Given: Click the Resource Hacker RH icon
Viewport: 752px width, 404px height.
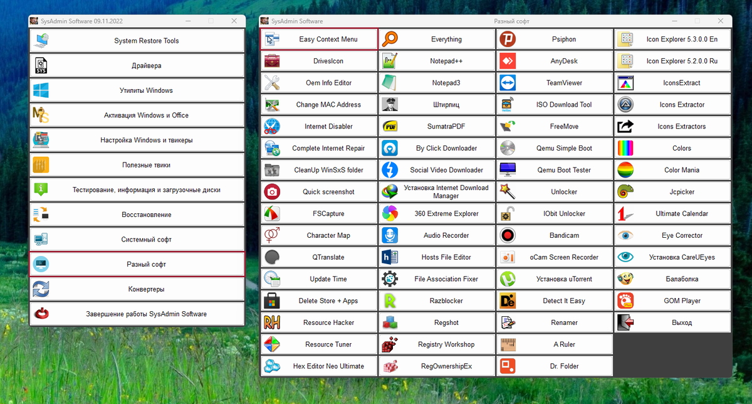Looking at the screenshot, I should click(x=272, y=322).
